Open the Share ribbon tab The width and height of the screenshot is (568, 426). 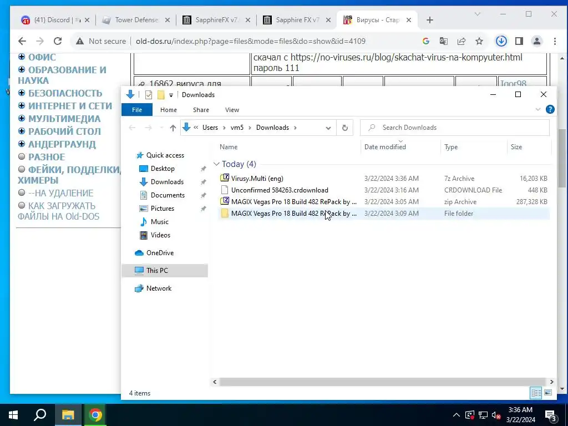point(201,110)
